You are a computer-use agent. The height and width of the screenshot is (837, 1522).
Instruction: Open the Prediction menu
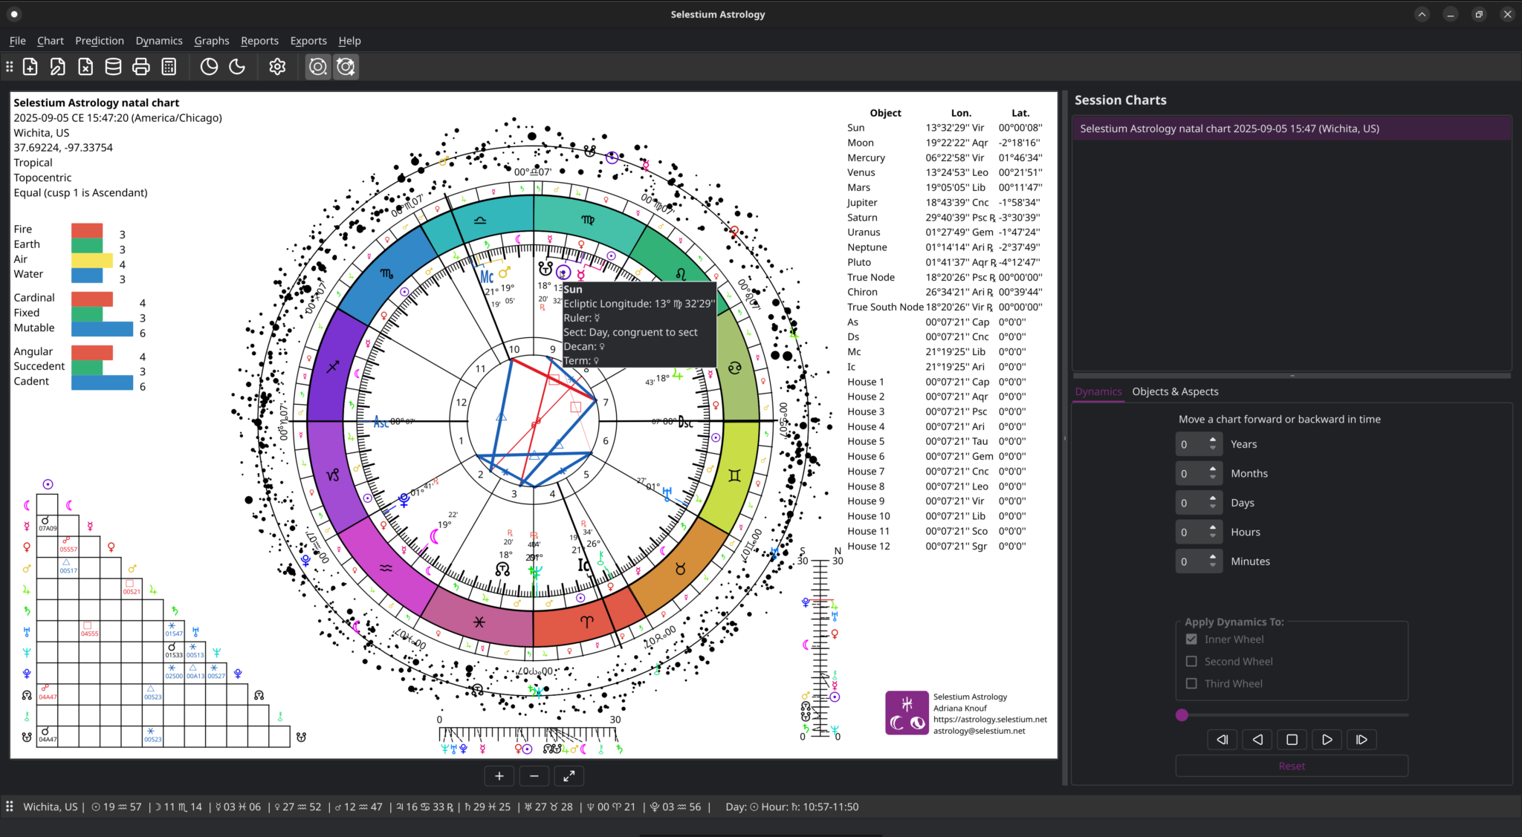[x=100, y=41]
